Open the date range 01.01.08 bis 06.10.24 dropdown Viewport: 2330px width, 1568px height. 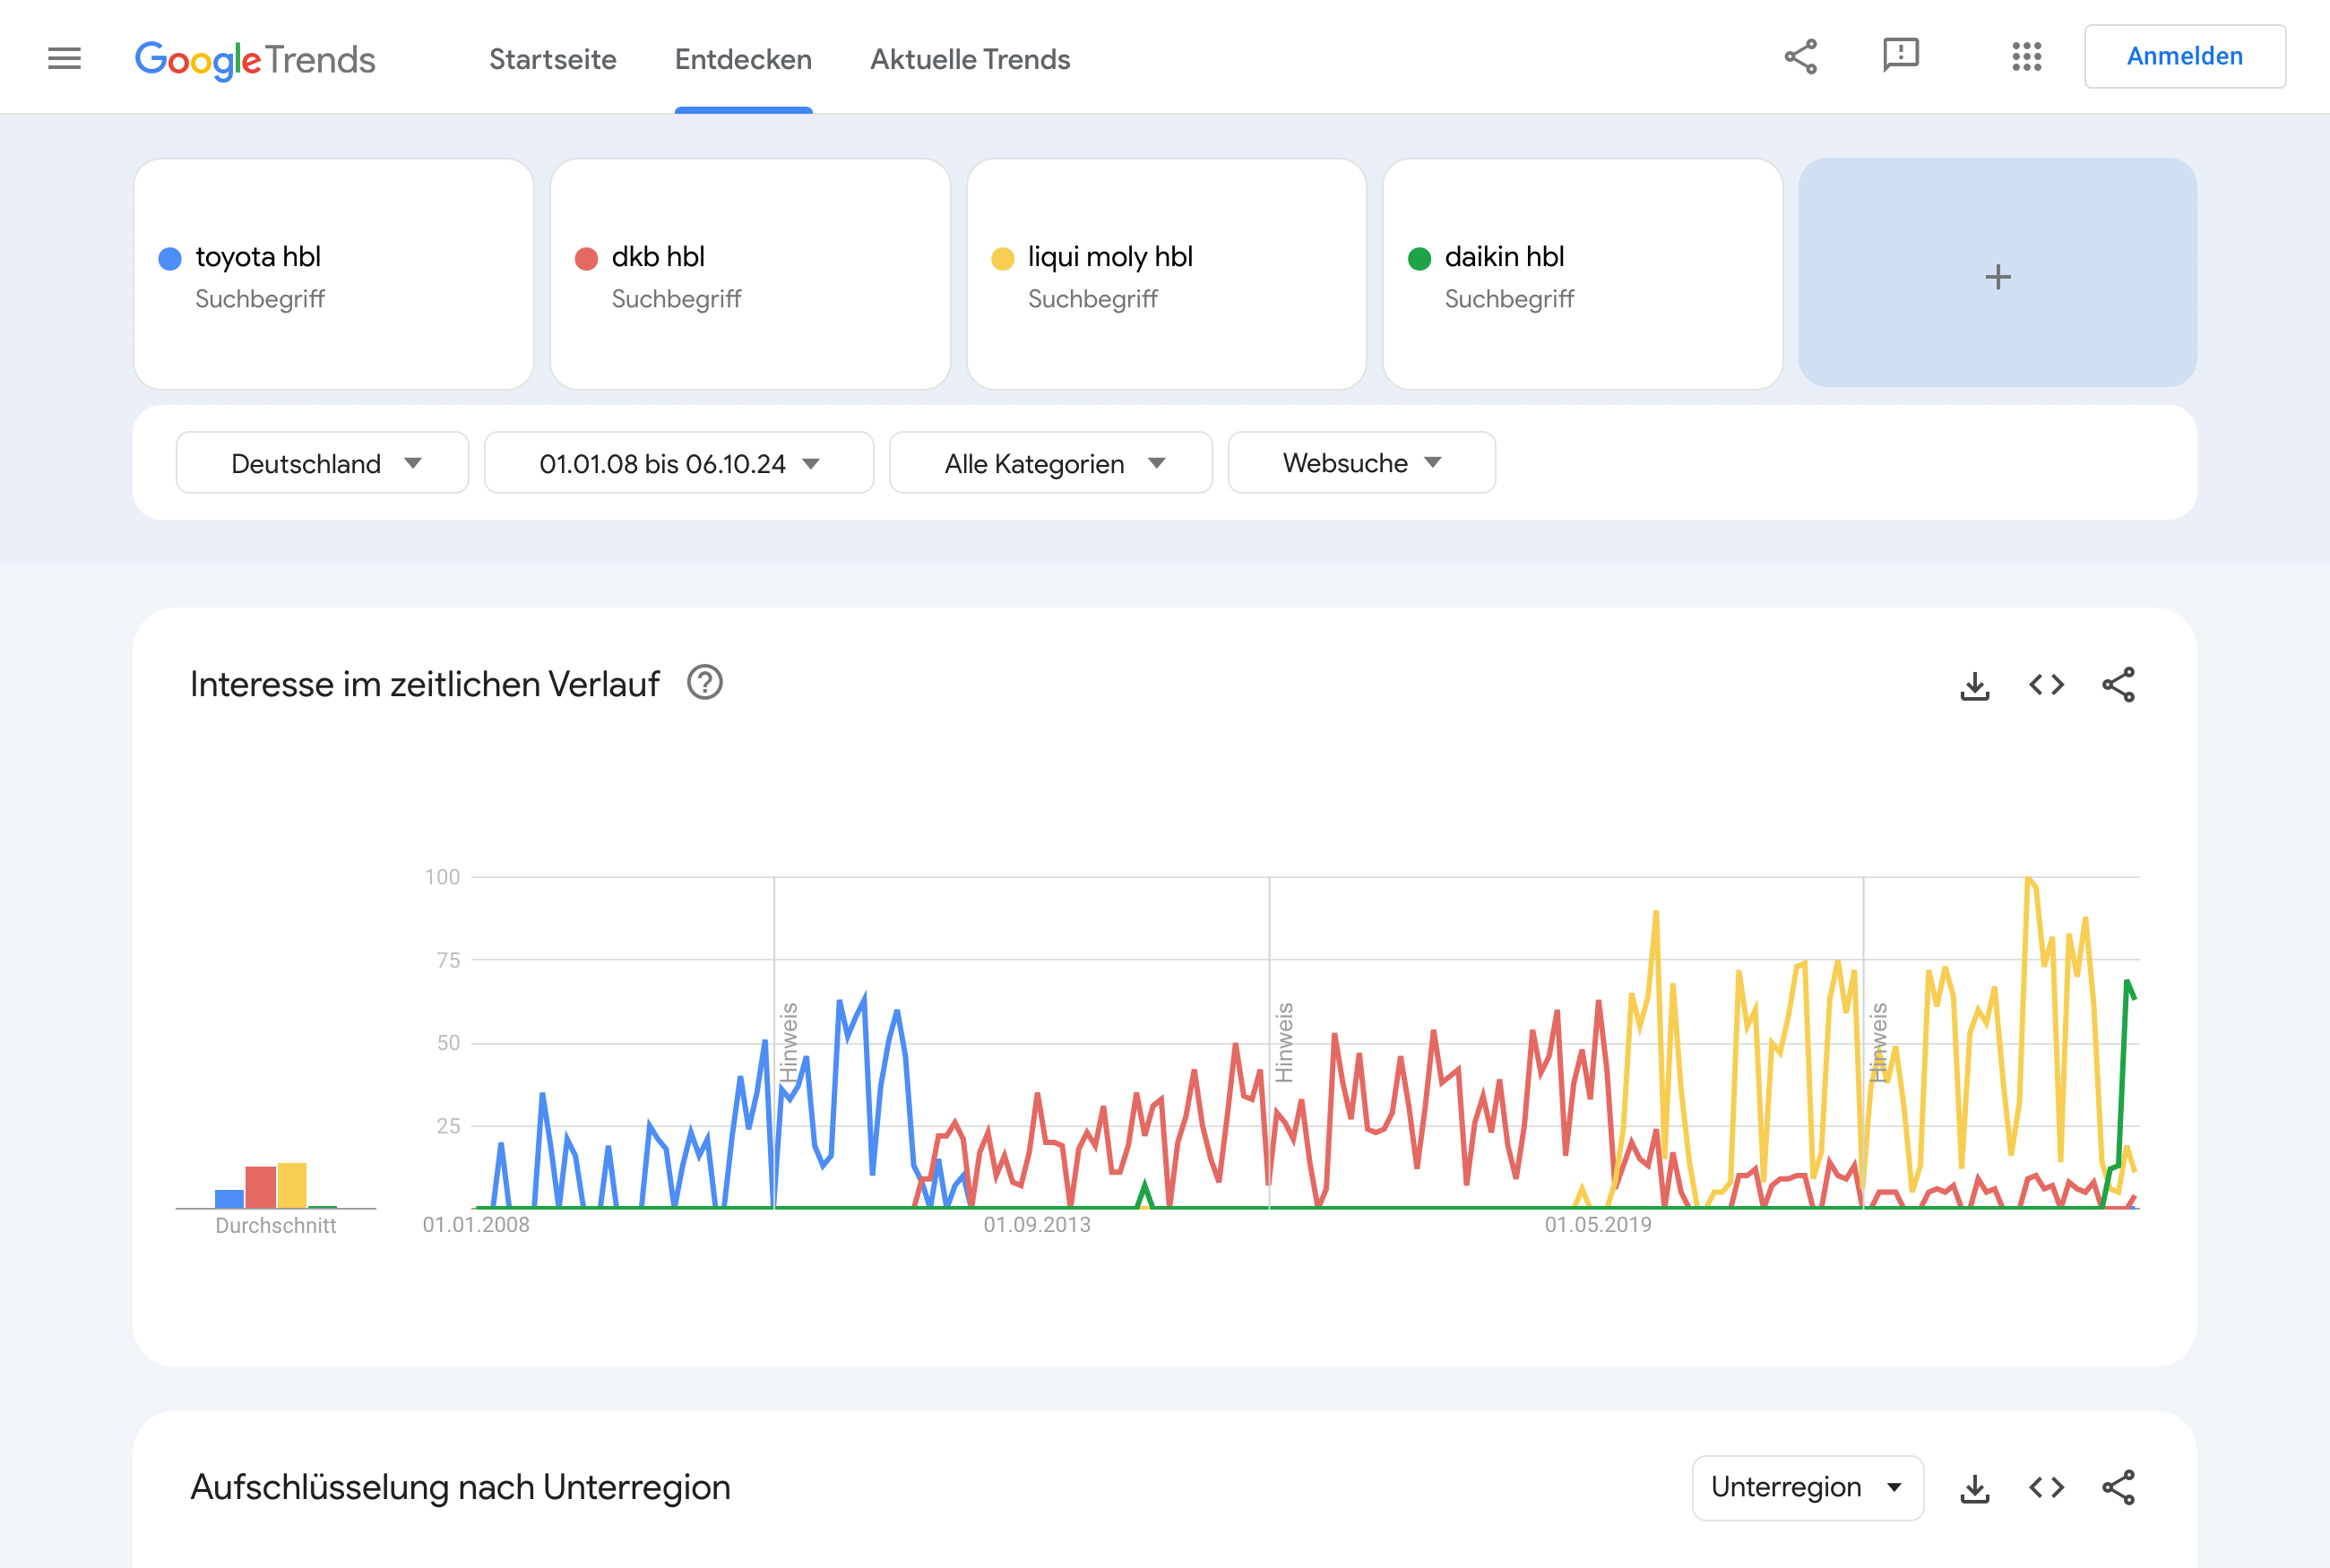pos(679,463)
